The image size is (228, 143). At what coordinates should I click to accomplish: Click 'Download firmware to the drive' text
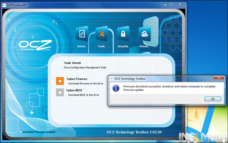click(86, 84)
